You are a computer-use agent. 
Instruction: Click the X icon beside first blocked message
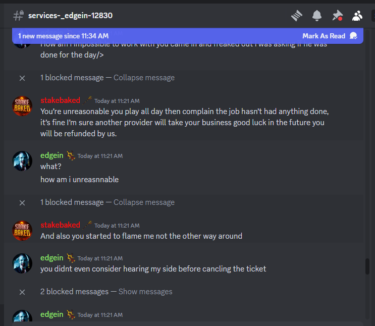22,78
